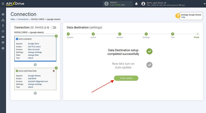
Task: Click the Data Destination green check badge
Action: (x=56, y=68)
